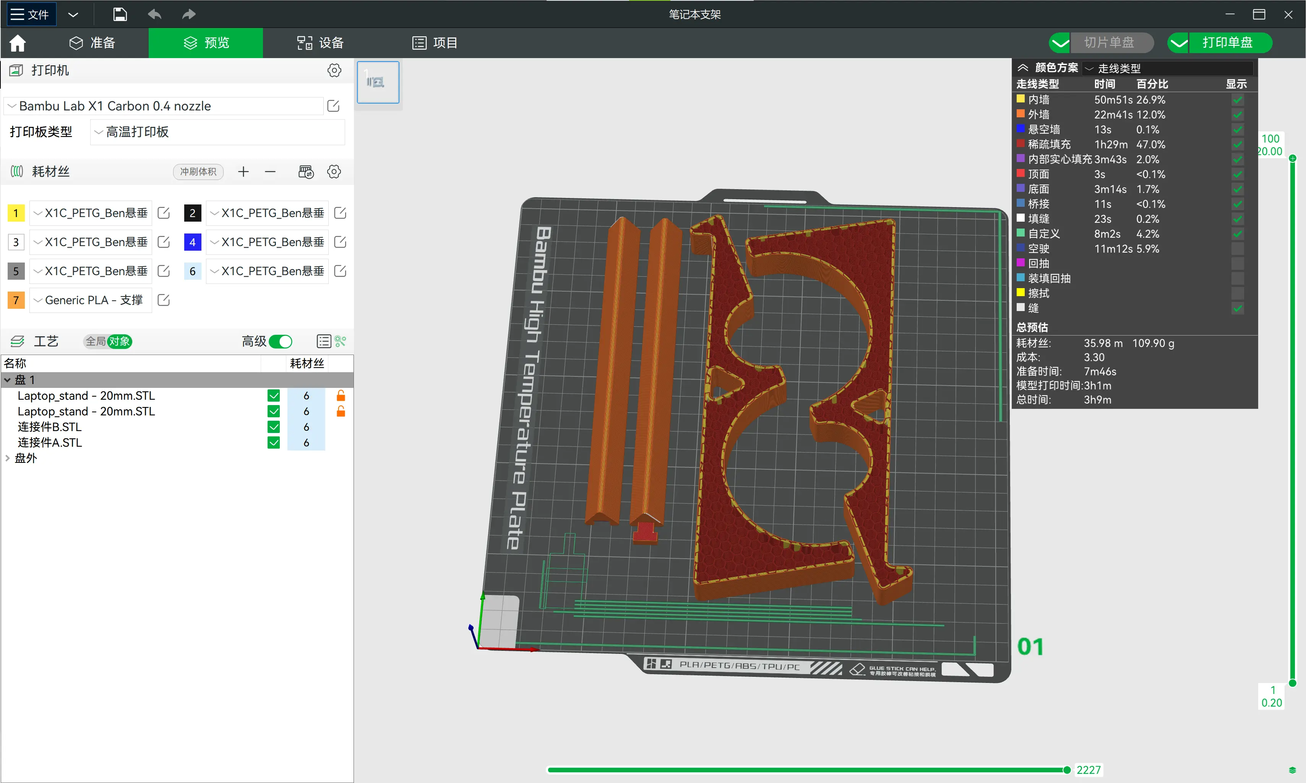Hide 缝 seam markers

(x=1238, y=308)
